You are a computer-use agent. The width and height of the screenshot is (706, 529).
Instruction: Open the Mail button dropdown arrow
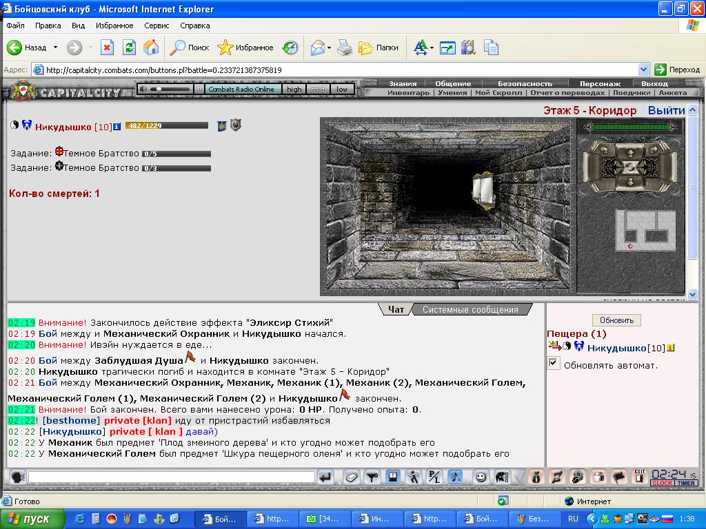click(329, 48)
